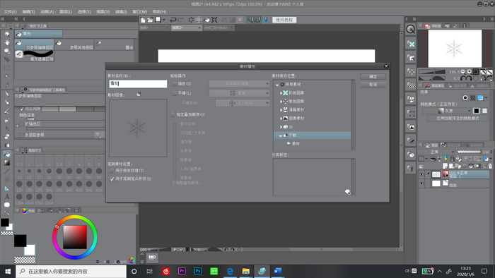Open the quick access Q palette icon

(410, 29)
